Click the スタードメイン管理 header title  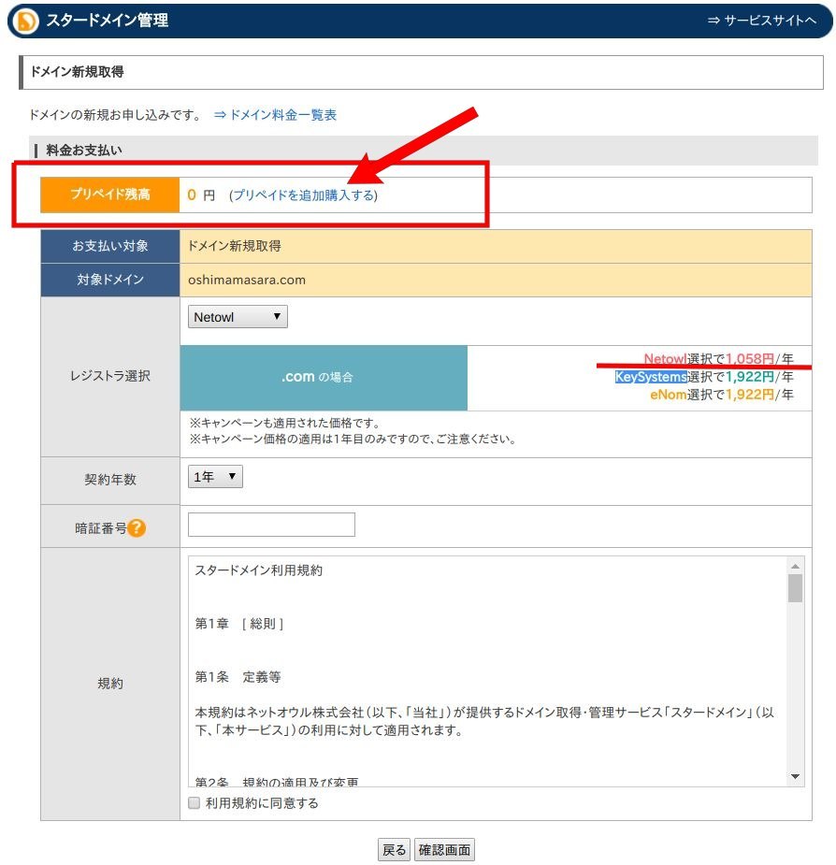(x=107, y=21)
